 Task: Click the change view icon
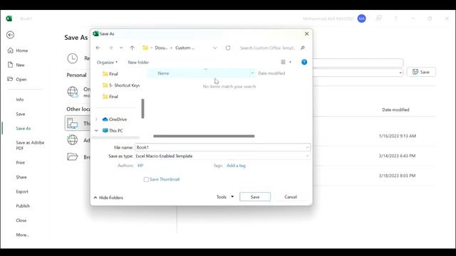click(x=283, y=62)
